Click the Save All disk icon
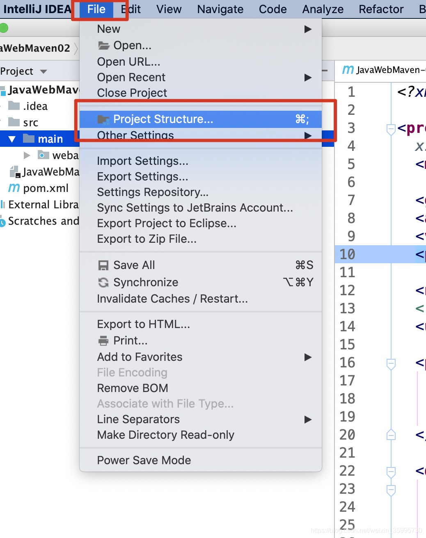 [103, 265]
